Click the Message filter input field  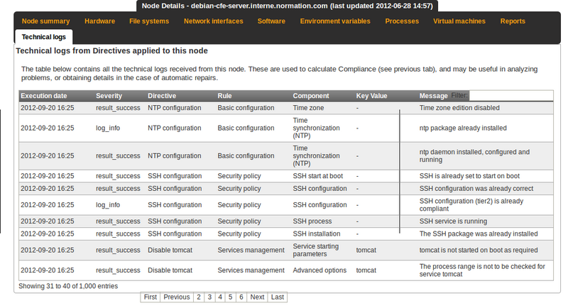click(x=510, y=96)
